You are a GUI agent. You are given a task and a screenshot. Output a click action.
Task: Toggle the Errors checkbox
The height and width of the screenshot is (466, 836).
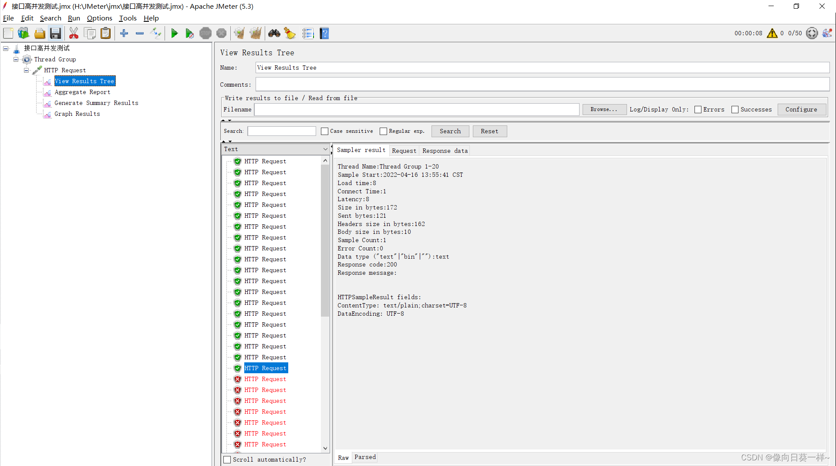(x=698, y=110)
